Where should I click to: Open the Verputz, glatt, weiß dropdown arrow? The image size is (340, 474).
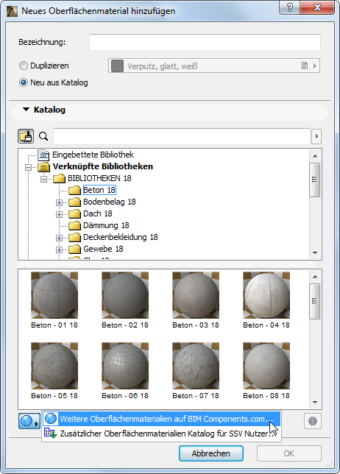click(315, 66)
